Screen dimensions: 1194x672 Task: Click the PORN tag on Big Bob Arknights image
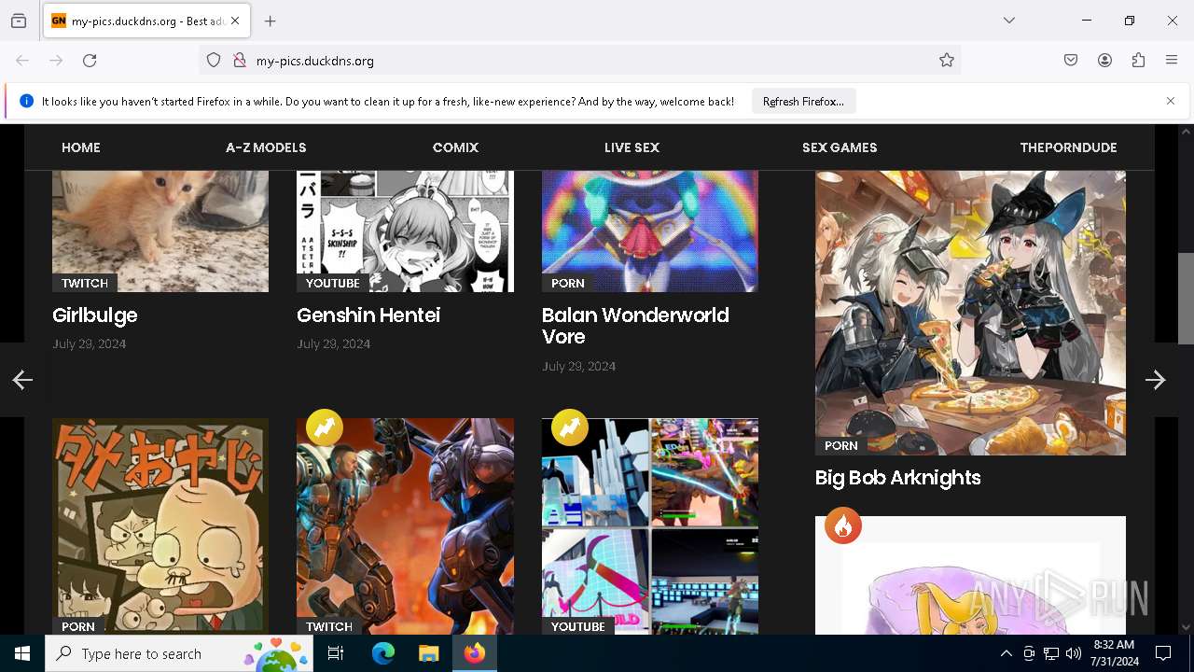[x=840, y=446]
